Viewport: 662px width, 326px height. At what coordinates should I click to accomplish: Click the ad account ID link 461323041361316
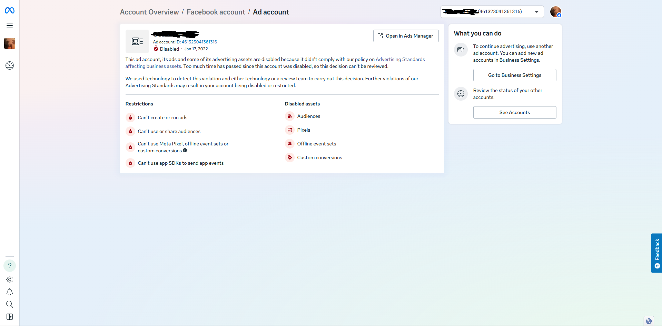199,42
